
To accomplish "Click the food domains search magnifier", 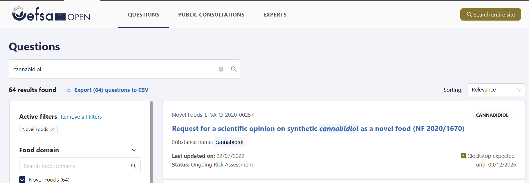I will (x=133, y=166).
